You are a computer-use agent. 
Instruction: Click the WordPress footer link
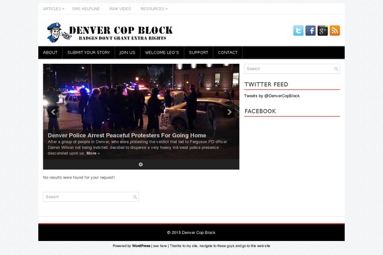141,246
